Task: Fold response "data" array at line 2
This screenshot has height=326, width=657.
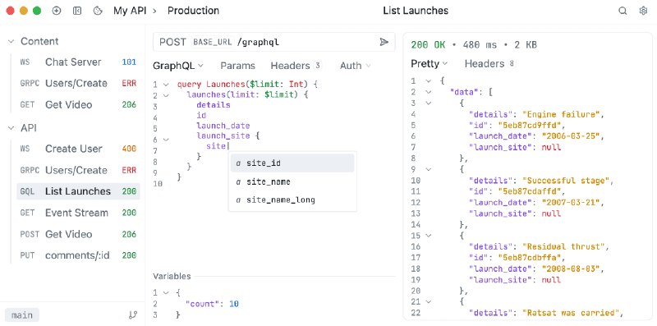Action: pos(428,92)
